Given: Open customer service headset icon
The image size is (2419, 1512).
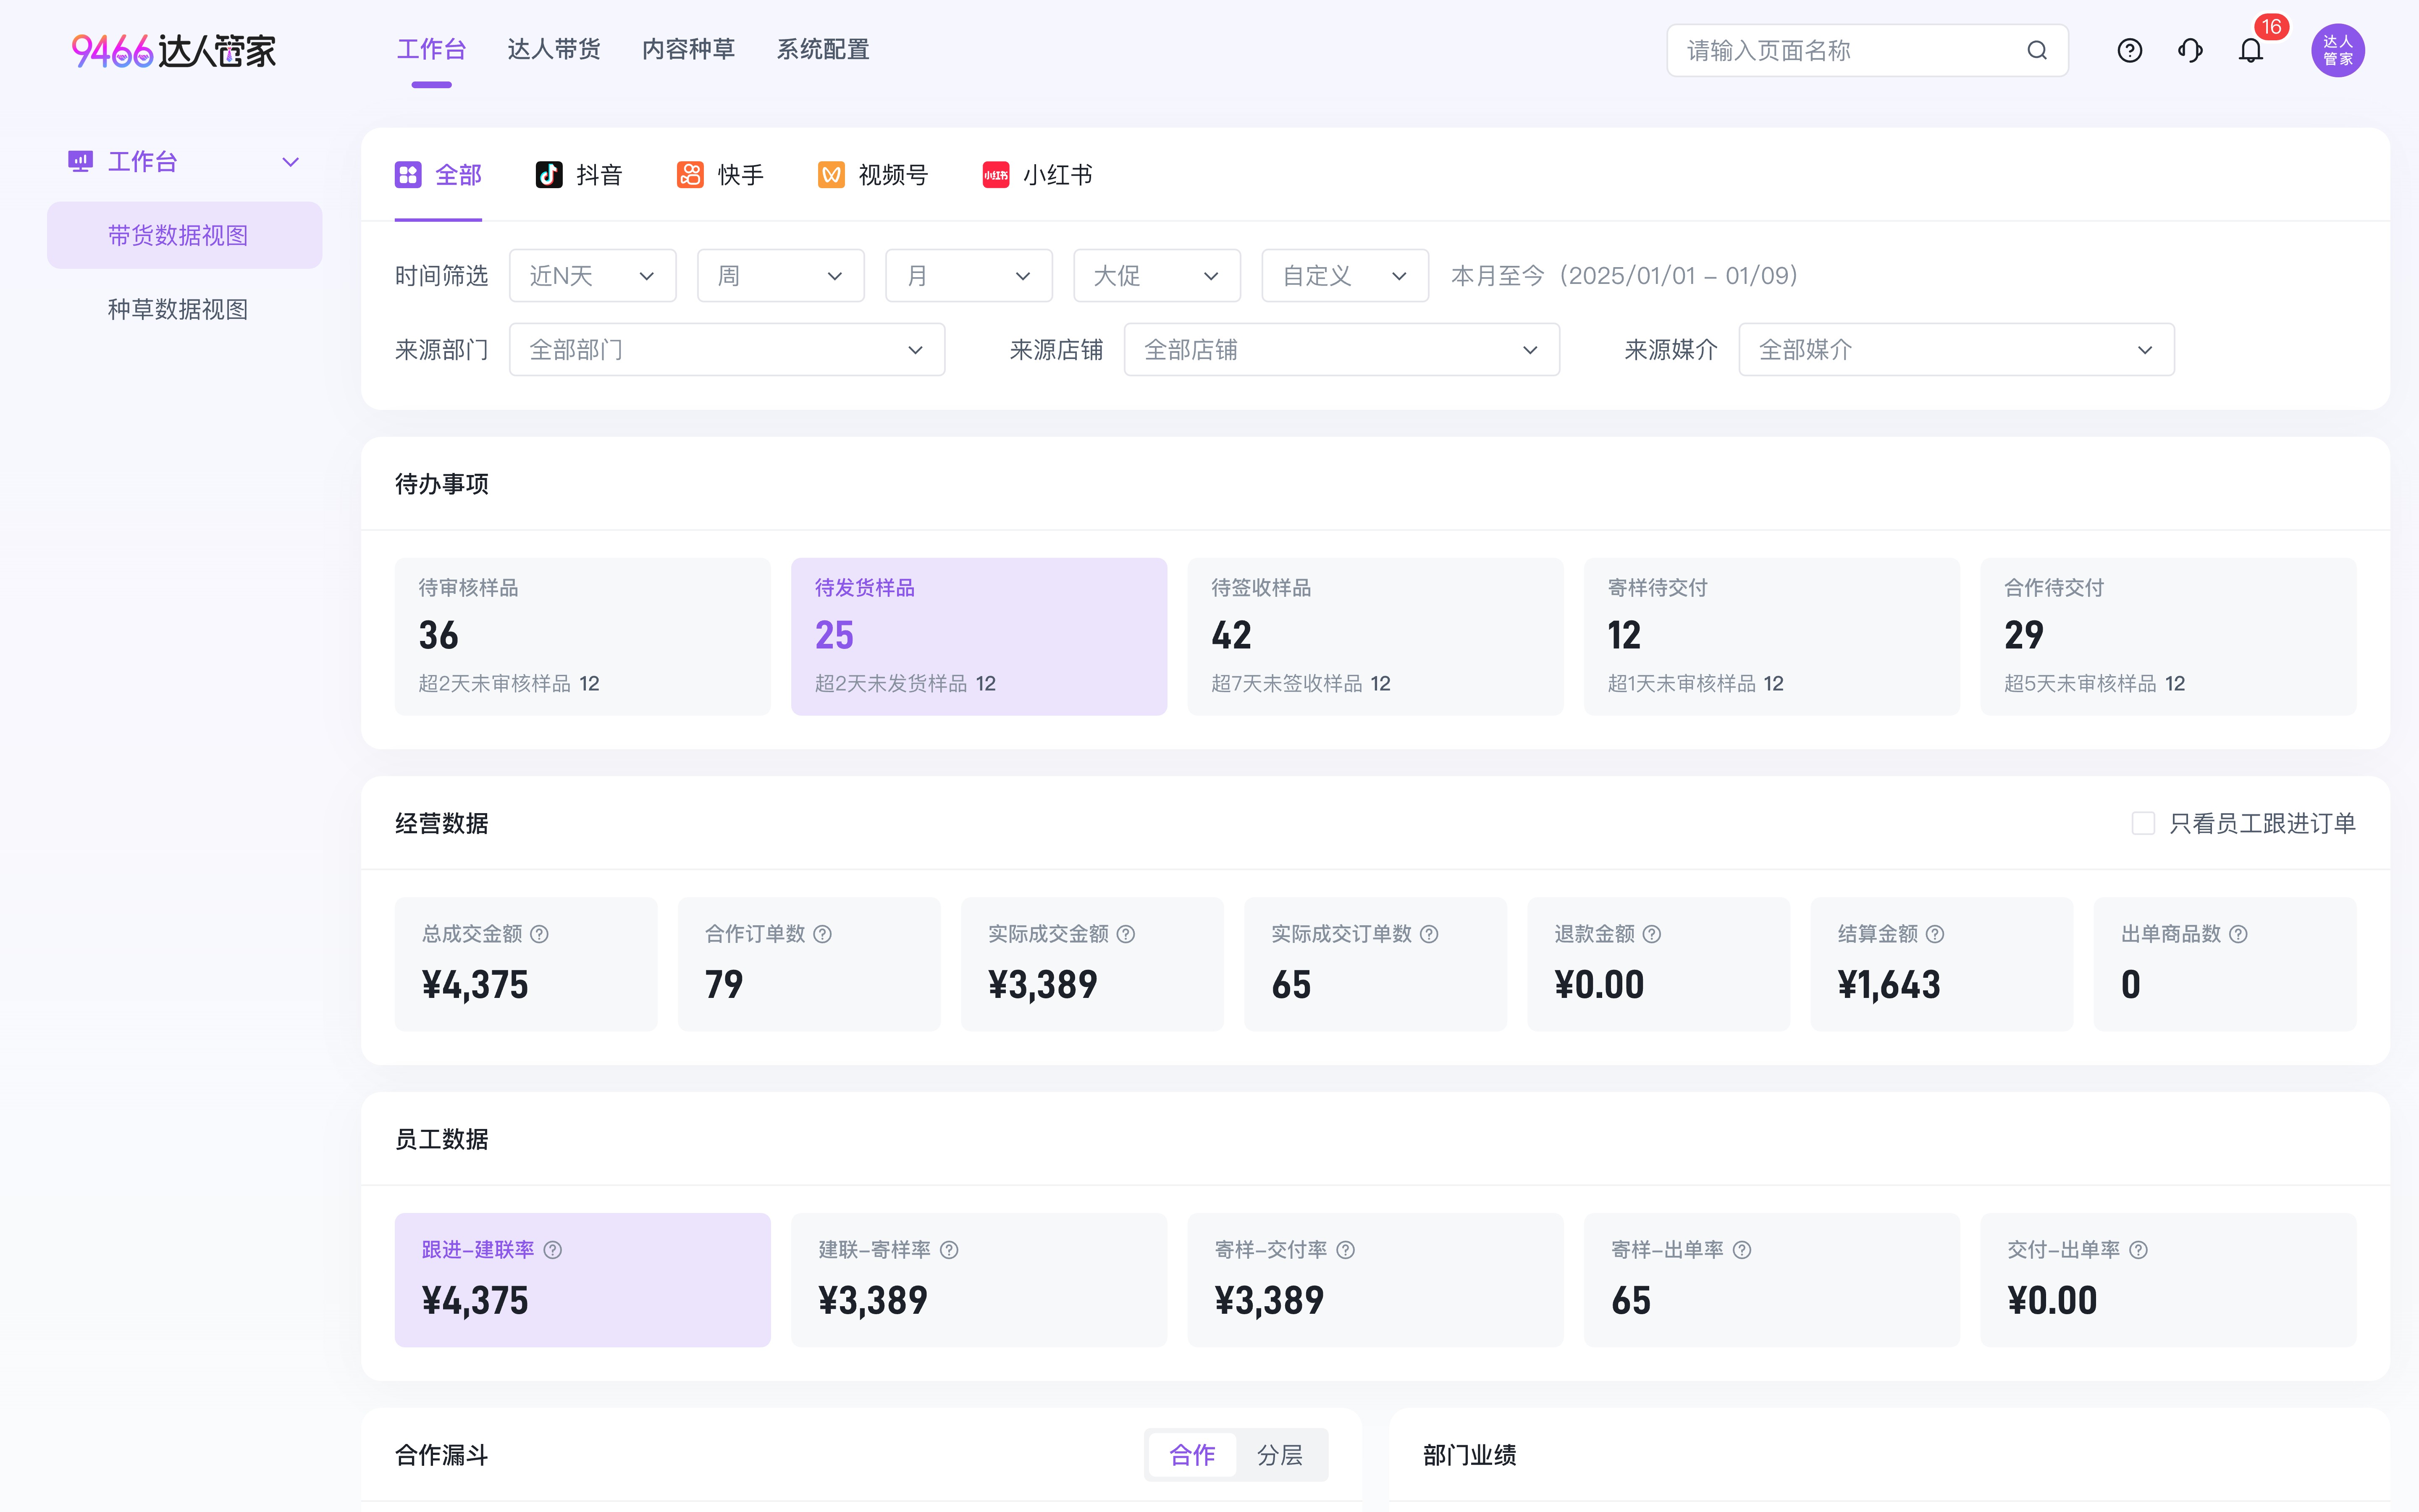Looking at the screenshot, I should click(x=2189, y=50).
